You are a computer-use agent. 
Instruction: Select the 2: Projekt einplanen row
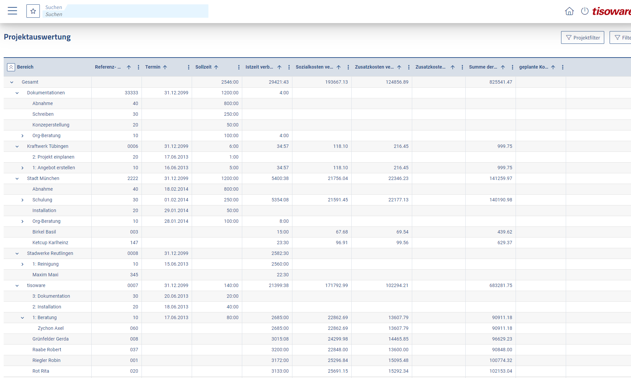pos(317,157)
